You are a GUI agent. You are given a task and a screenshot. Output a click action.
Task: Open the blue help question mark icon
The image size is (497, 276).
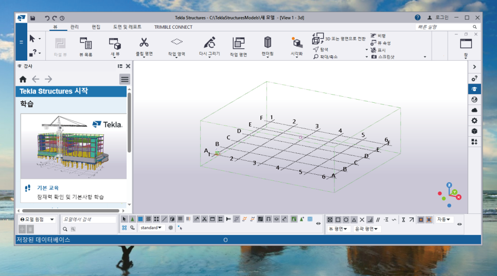[417, 17]
